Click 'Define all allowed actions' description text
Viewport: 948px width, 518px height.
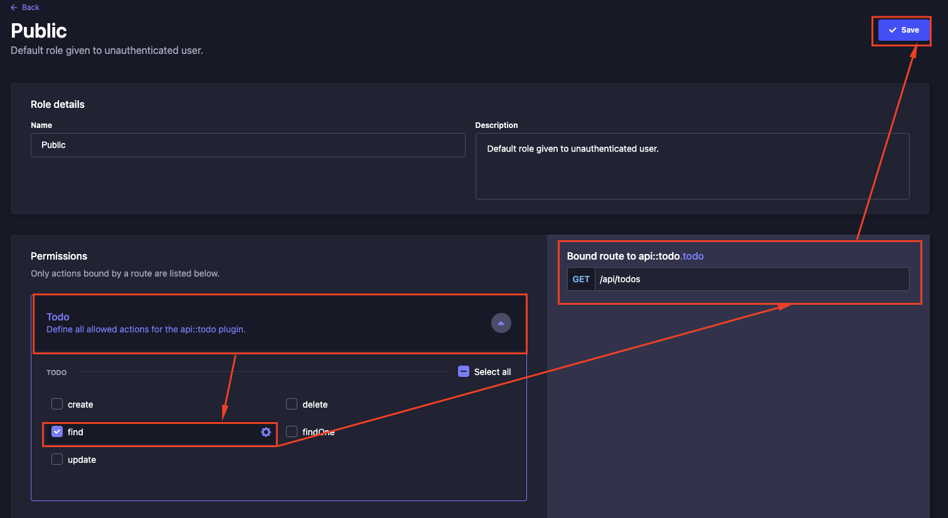coord(146,329)
